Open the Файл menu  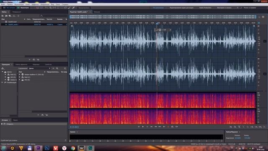click(x=3, y=5)
